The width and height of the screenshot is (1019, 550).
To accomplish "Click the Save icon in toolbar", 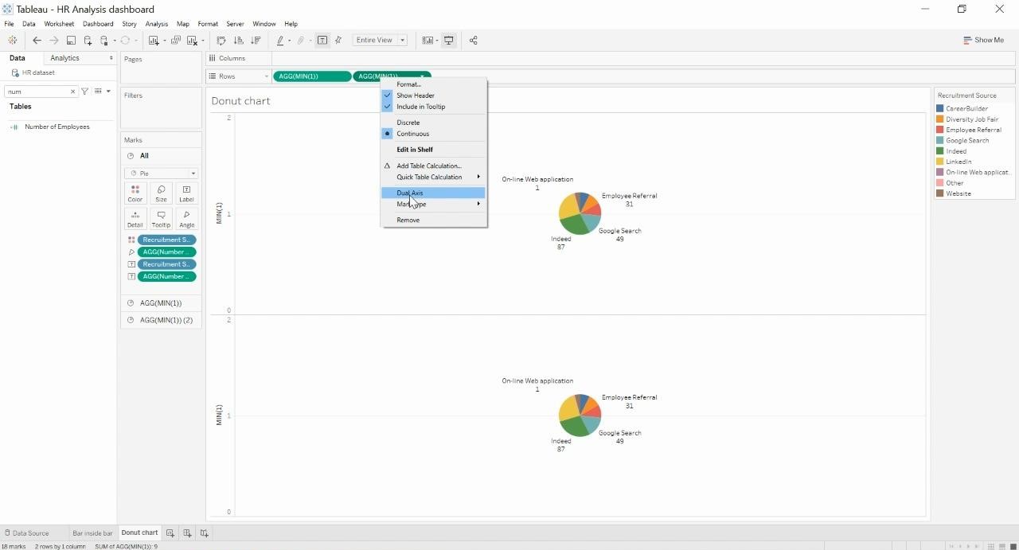I will click(71, 40).
